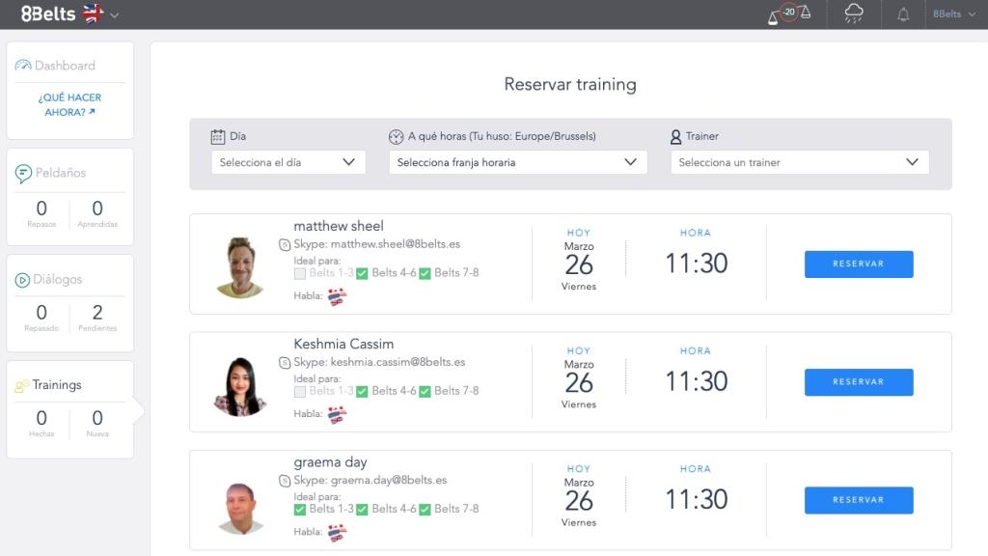Go to the Trainings section
988x556 pixels.
(x=56, y=385)
